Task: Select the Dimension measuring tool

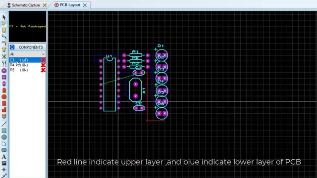Action: point(4,176)
